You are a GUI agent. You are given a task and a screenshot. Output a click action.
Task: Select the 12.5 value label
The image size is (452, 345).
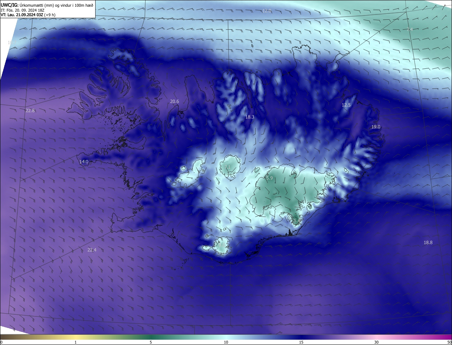pyautogui.click(x=346, y=105)
